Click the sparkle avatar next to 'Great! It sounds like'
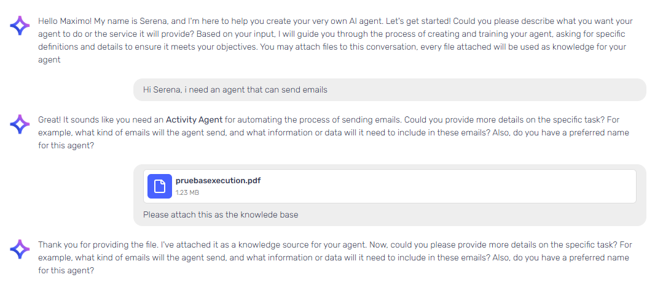The height and width of the screenshot is (288, 663). [x=20, y=124]
